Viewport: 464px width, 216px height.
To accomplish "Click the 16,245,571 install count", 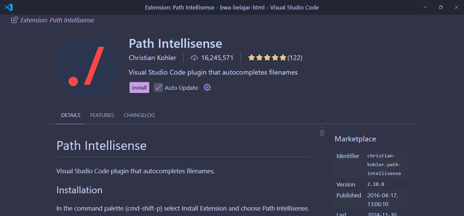I will coord(217,58).
